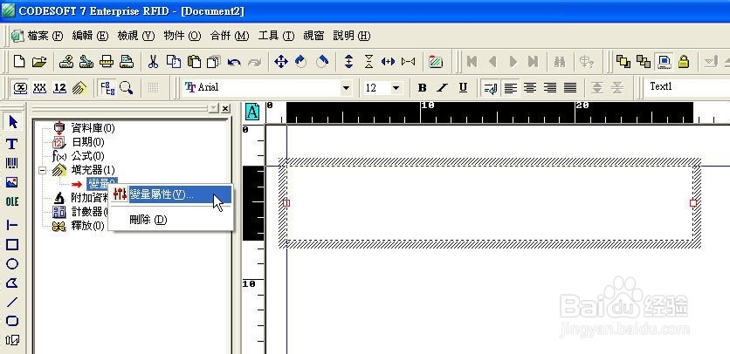Screen dimensions: 730x354
Task: Select the OLE object tool
Action: click(x=12, y=201)
